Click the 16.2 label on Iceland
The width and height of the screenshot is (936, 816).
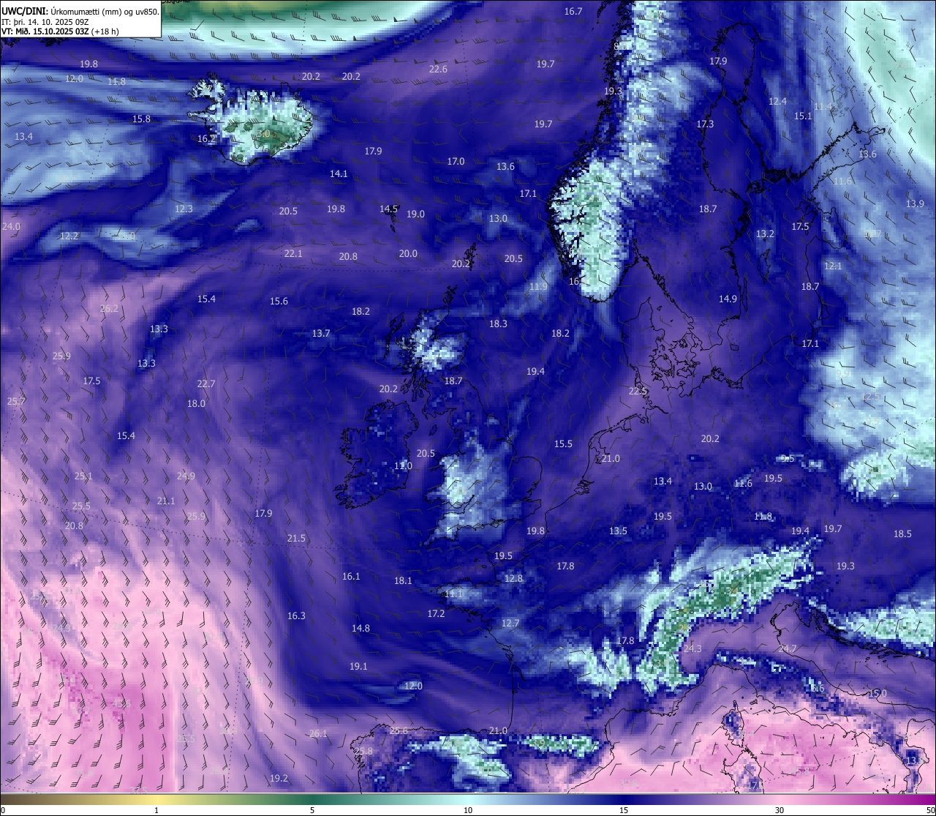point(206,139)
